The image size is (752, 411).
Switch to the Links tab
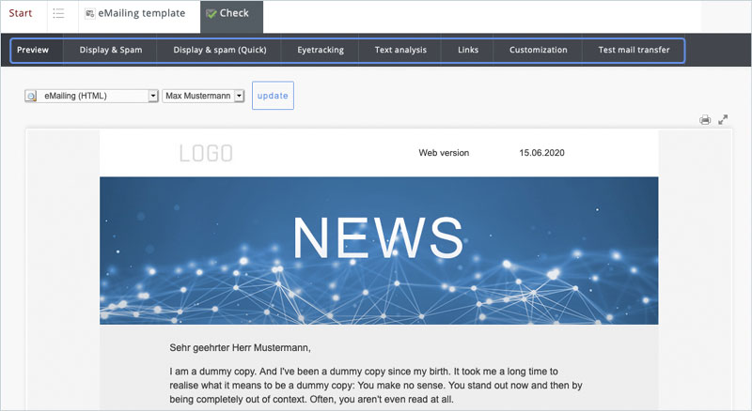[x=468, y=50]
